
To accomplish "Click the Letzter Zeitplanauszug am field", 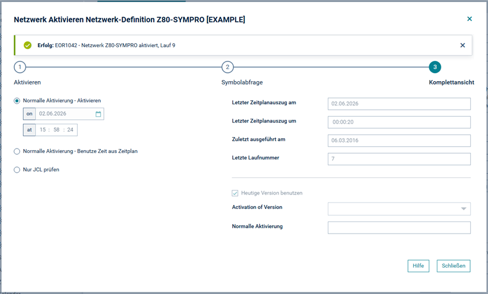I will point(399,104).
